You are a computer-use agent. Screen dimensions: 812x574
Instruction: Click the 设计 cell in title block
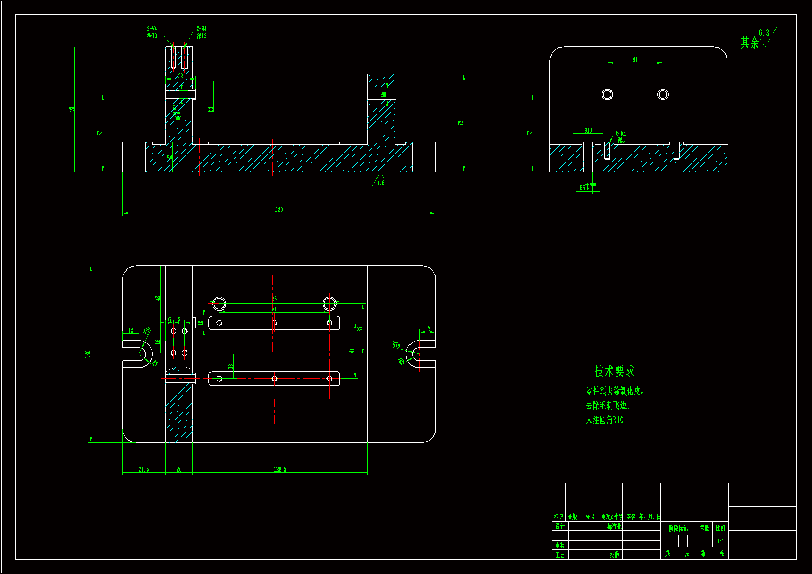(x=560, y=526)
